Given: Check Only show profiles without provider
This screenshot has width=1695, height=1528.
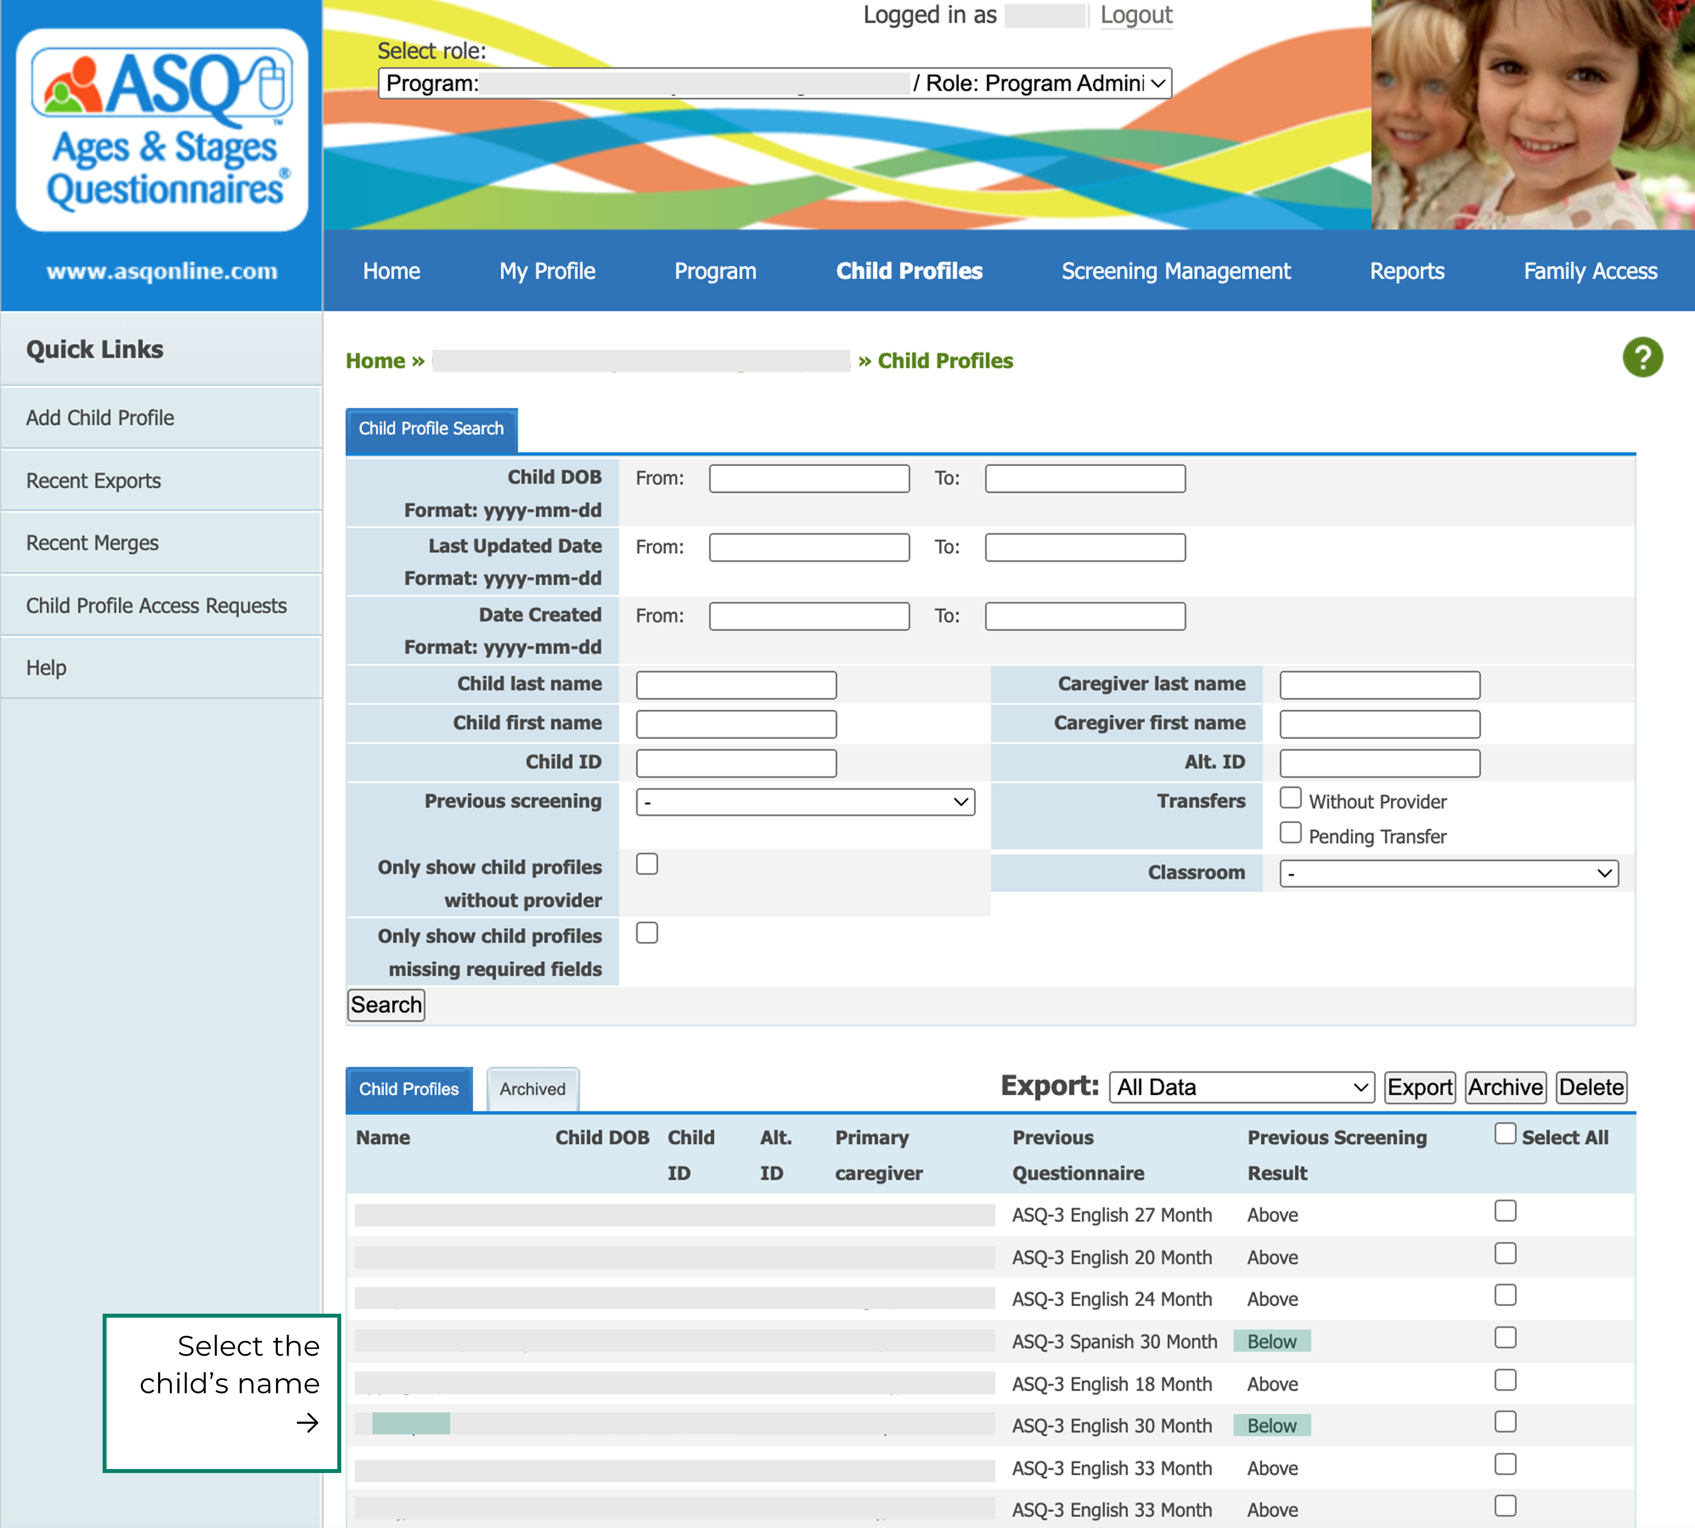Looking at the screenshot, I should tap(646, 864).
